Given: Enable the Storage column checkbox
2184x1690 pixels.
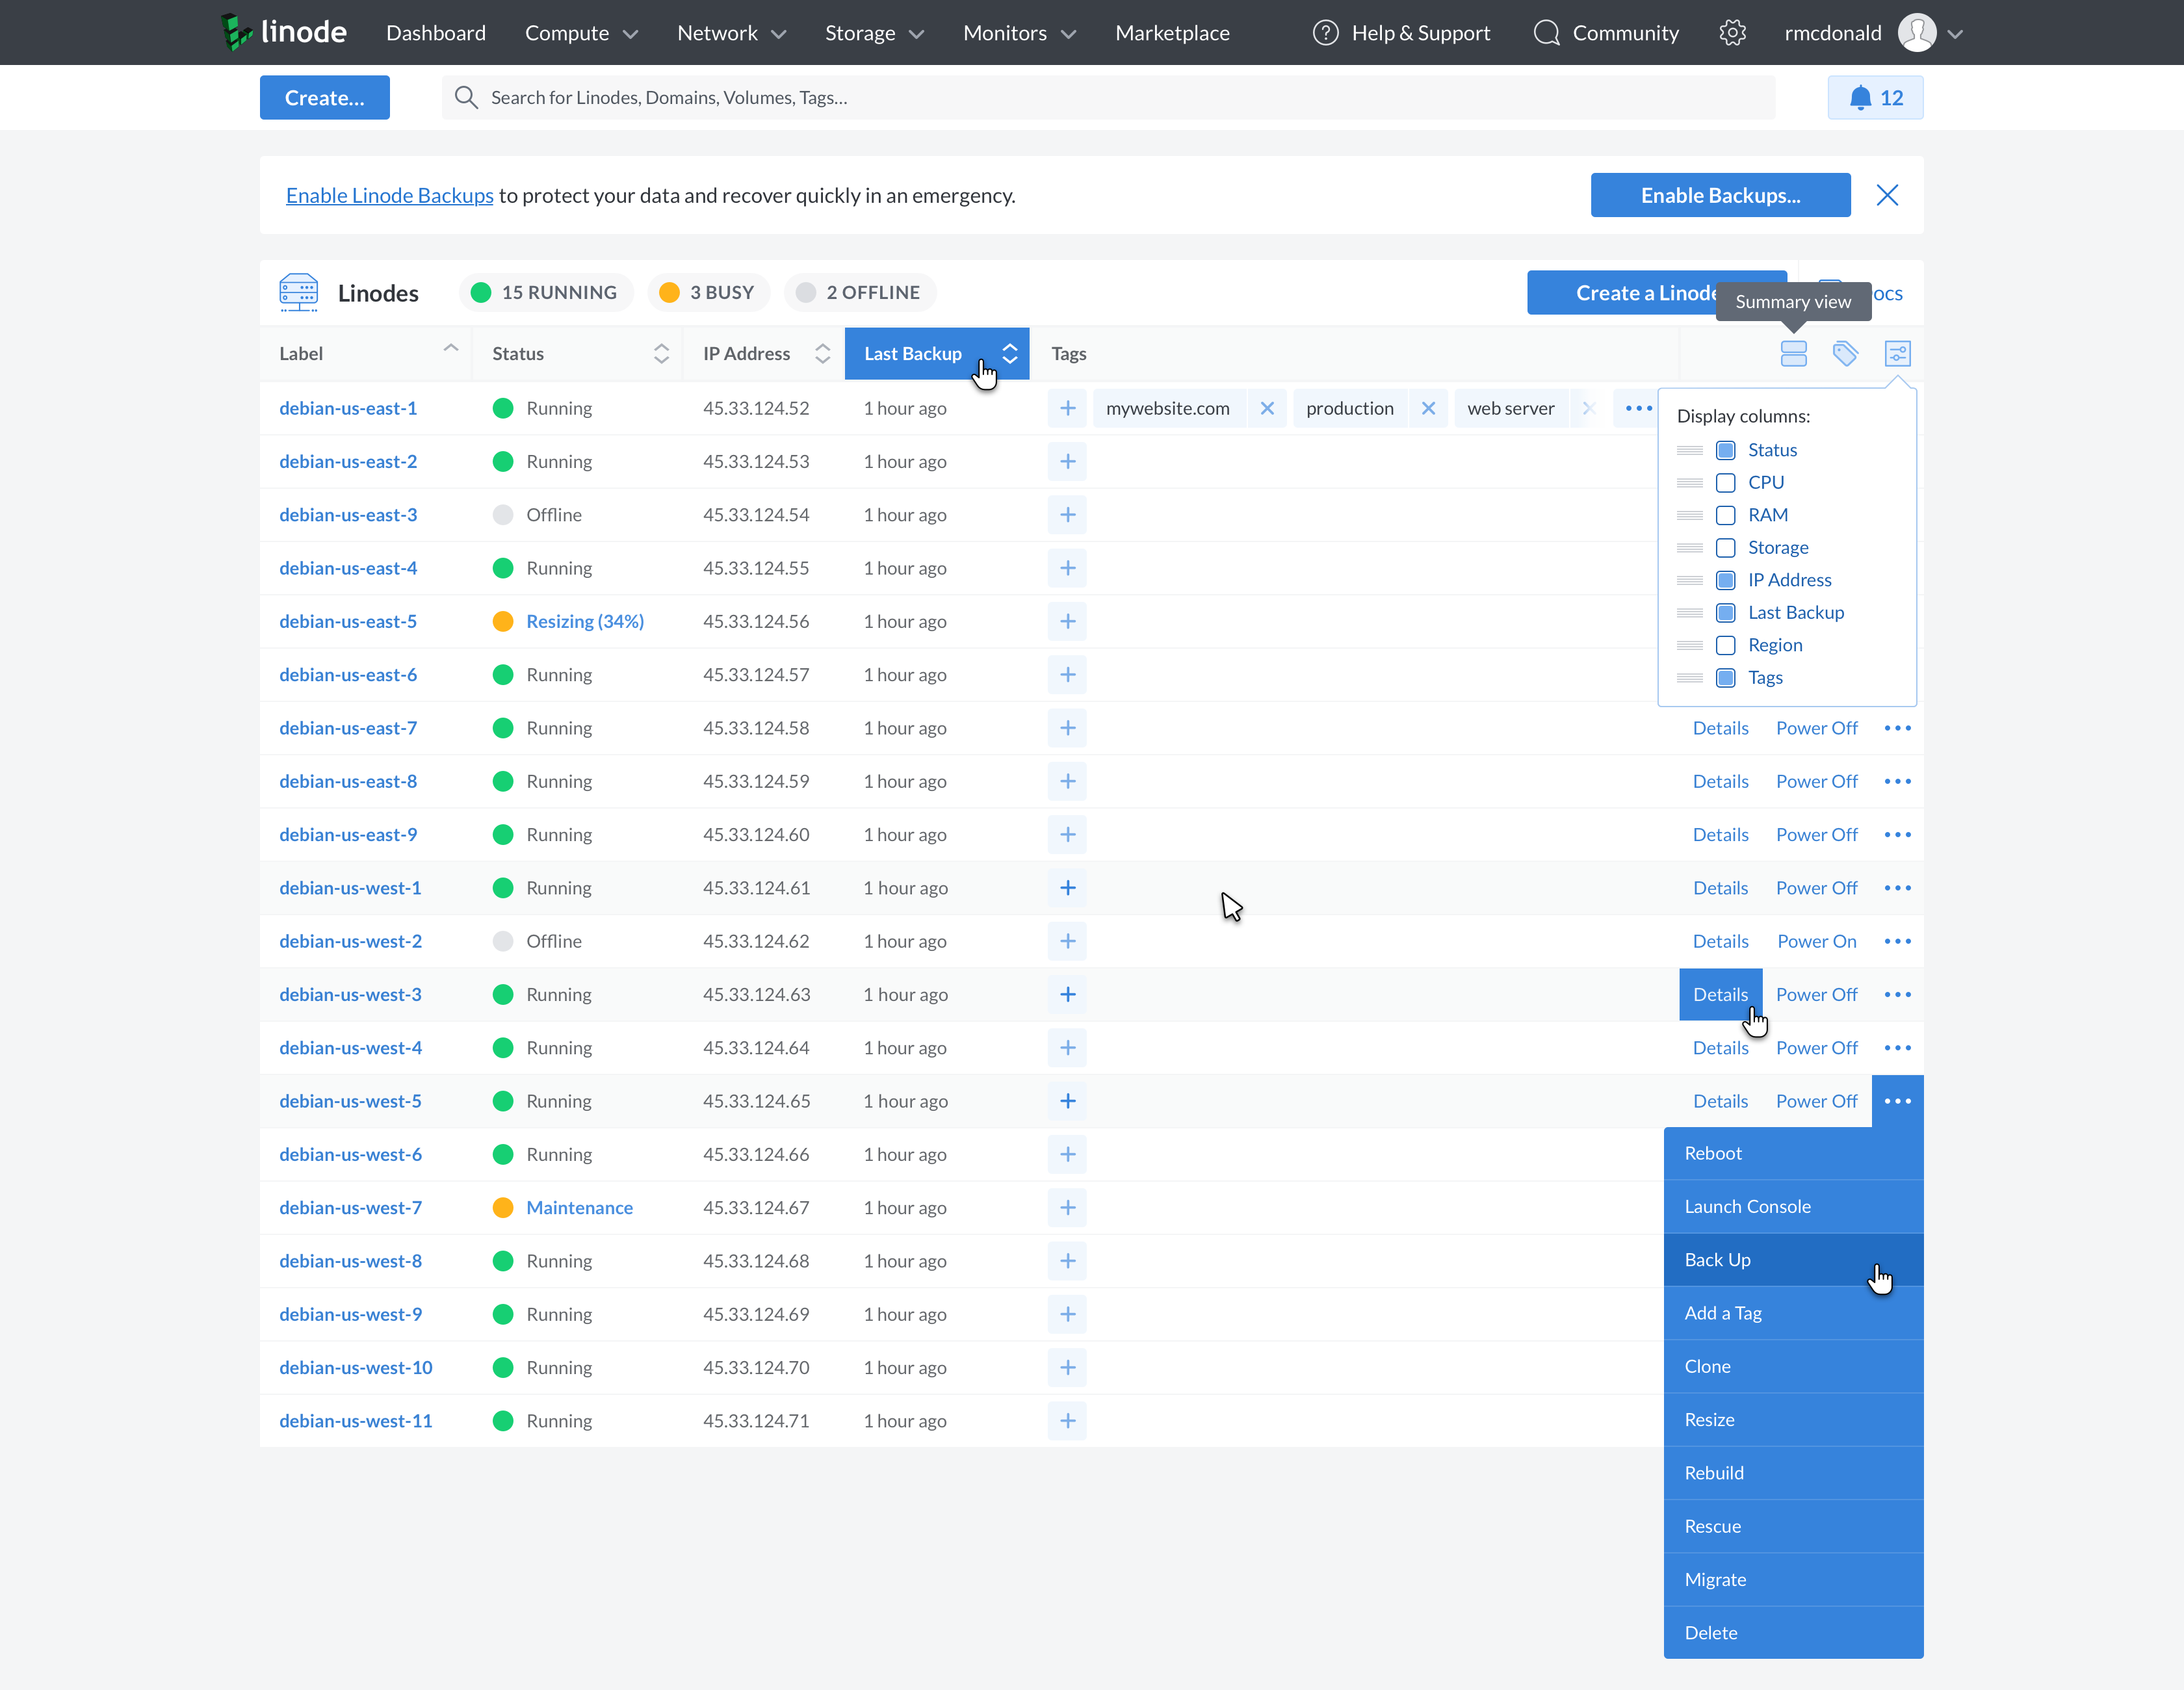Looking at the screenshot, I should (1725, 548).
